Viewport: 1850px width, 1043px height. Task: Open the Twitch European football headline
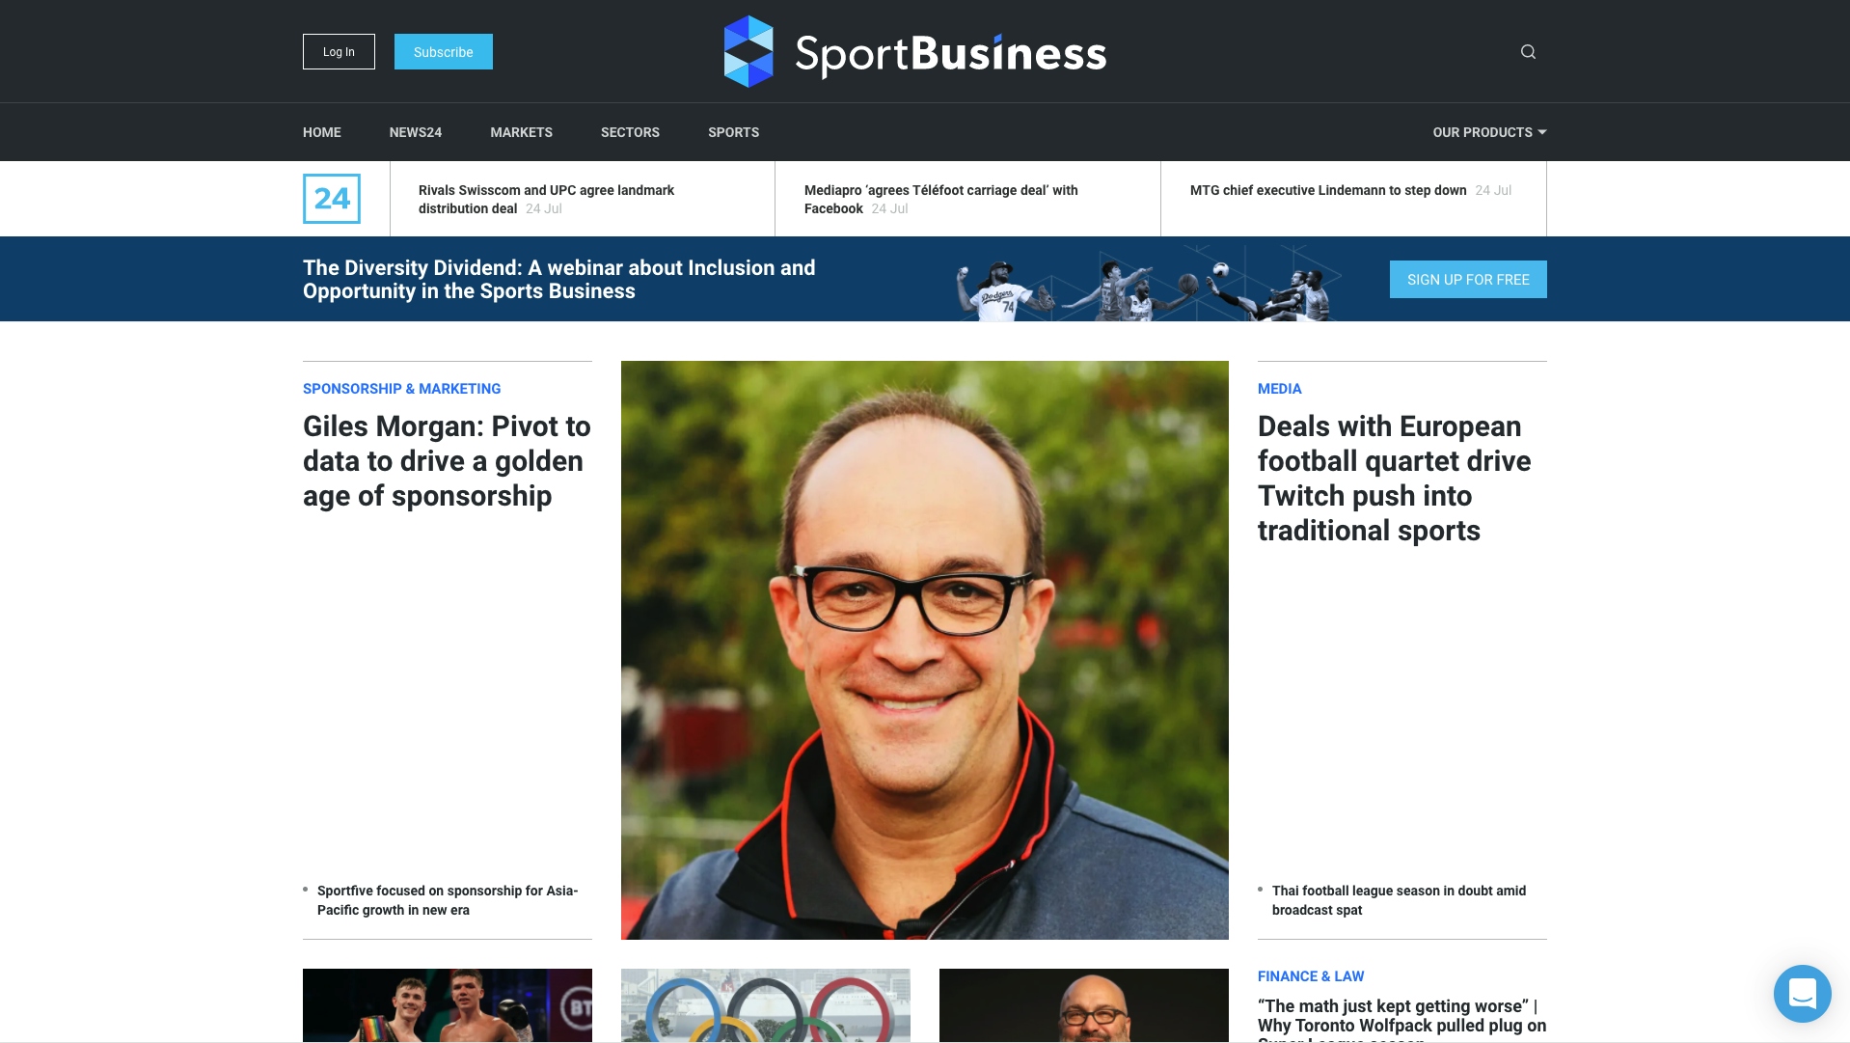pos(1394,479)
